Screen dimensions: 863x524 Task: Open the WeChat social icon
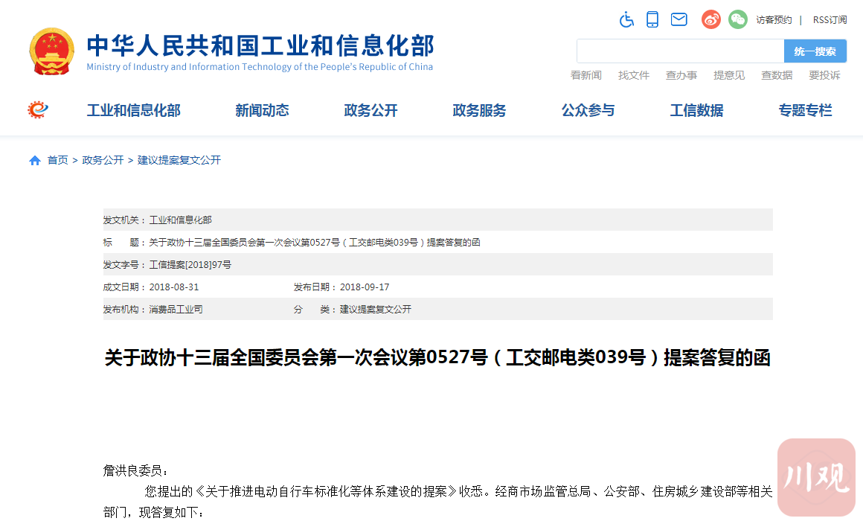[737, 20]
